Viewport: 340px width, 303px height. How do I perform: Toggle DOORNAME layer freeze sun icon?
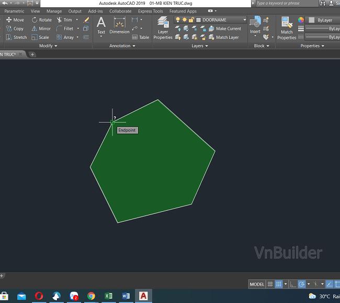tap(184, 20)
